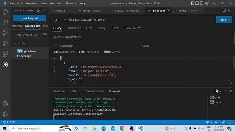Toggle the query parameter checkbox
This screenshot has height=132, width=235.
55,46
